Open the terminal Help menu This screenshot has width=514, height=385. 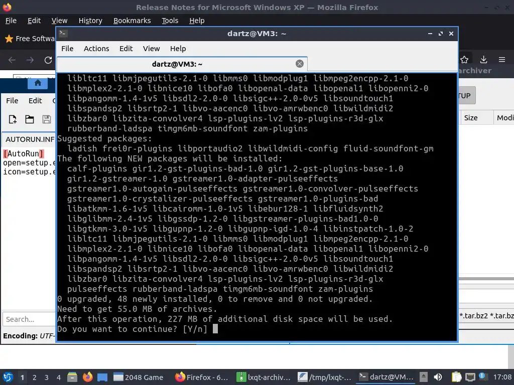coord(178,49)
